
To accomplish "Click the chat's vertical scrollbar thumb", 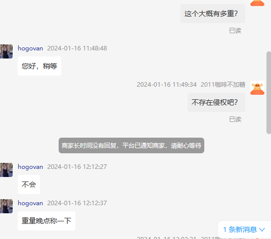I will point(269,93).
